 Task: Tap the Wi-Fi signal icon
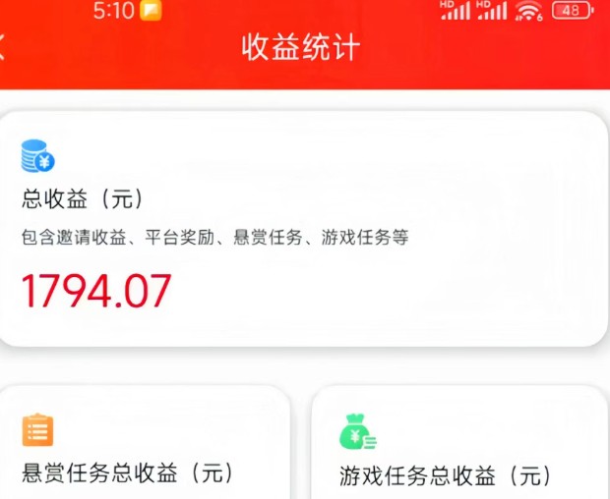point(528,11)
